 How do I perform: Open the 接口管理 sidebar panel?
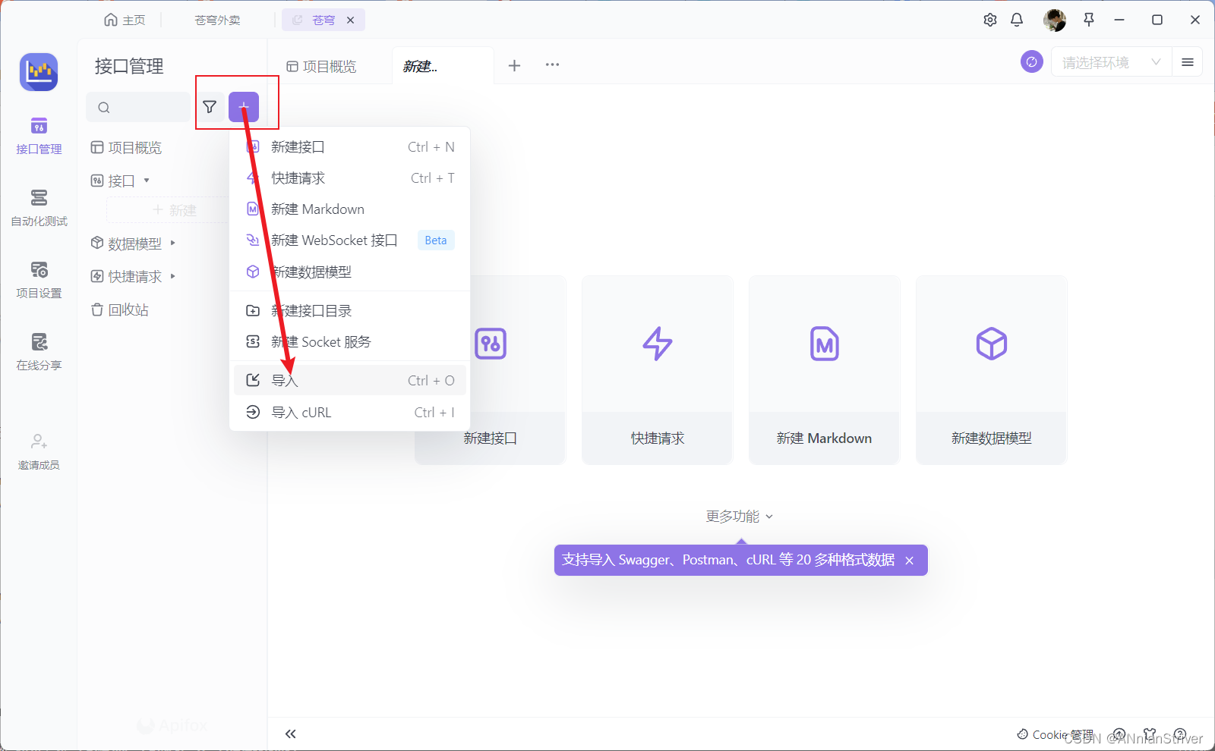(38, 137)
